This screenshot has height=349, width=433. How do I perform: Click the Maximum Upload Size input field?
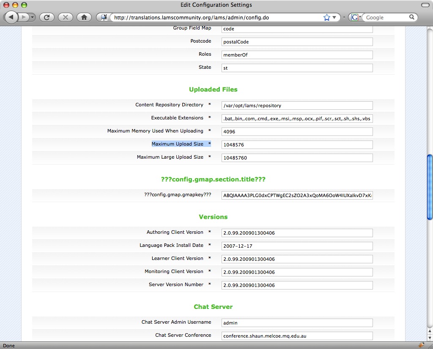(x=297, y=145)
